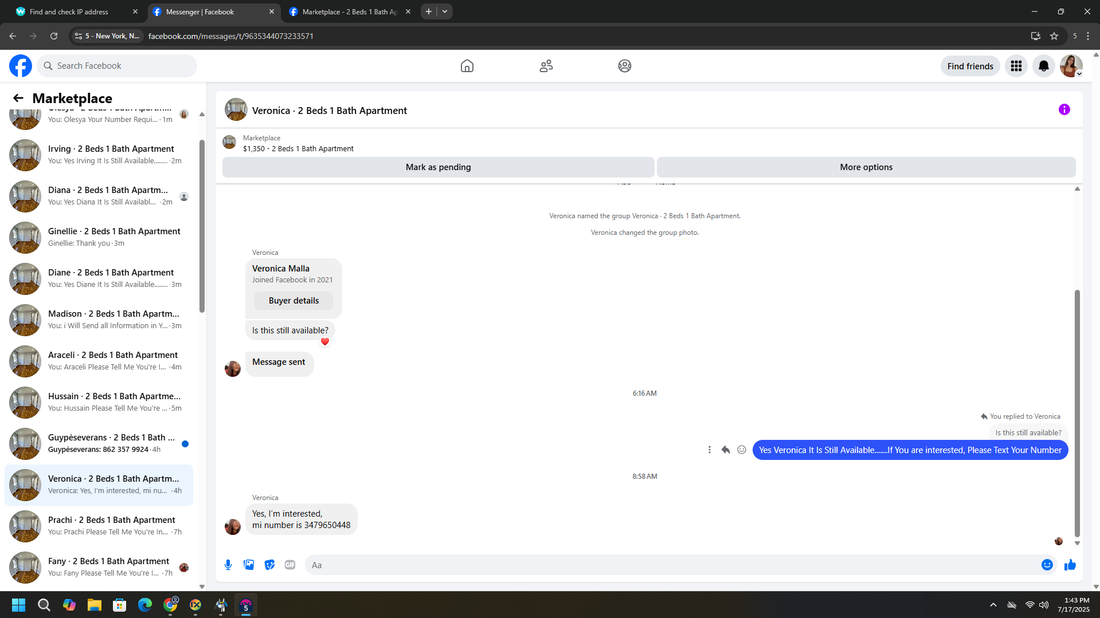React to the sent blue message
The height and width of the screenshot is (618, 1100).
coord(742,450)
